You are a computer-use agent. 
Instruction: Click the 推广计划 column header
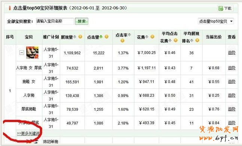tap(51, 37)
